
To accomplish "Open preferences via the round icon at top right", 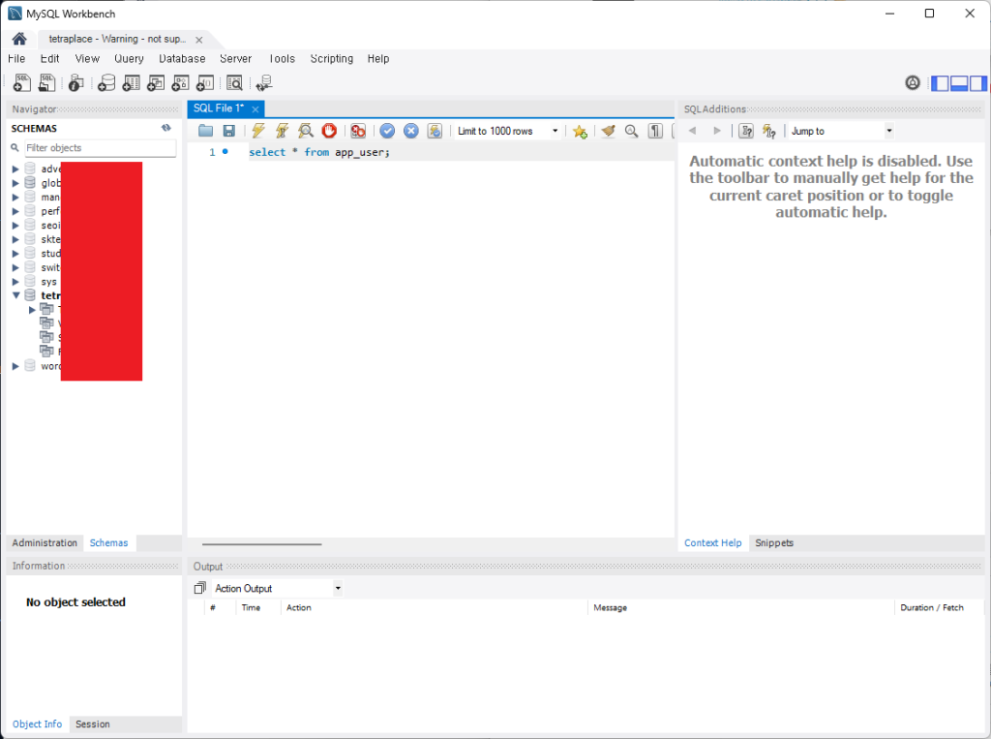I will (x=913, y=83).
